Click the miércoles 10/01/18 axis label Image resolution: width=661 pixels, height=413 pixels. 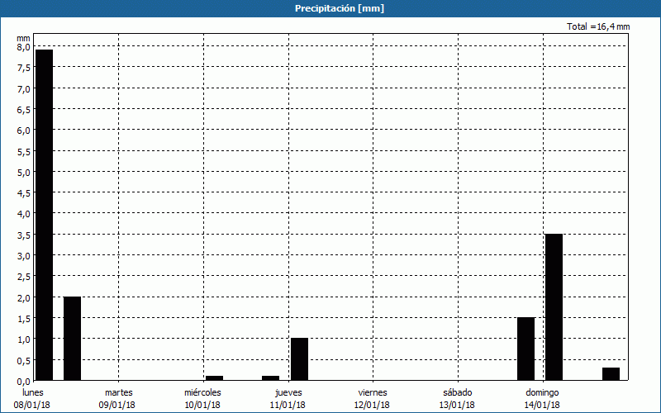[202, 398]
